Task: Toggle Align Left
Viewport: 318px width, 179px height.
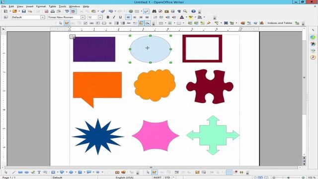Action: pyautogui.click(x=128, y=17)
